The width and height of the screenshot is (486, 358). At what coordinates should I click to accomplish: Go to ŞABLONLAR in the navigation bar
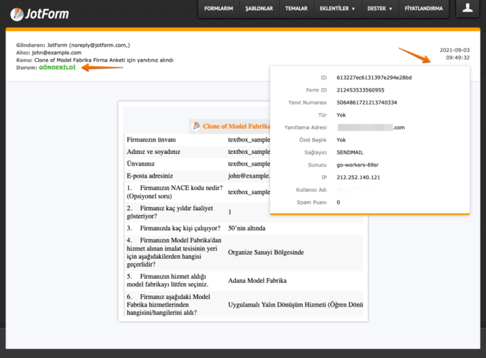(x=259, y=8)
